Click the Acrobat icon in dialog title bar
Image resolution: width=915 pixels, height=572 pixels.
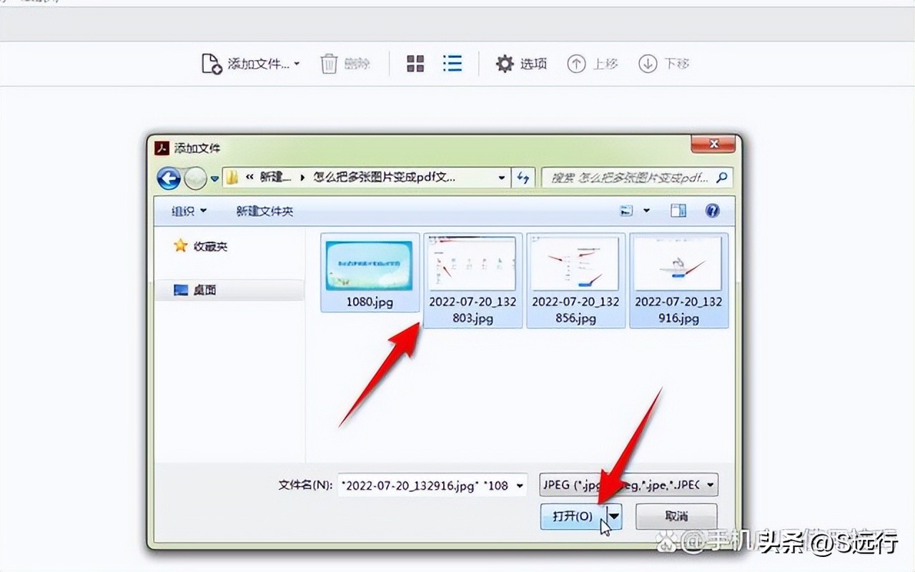point(162,149)
